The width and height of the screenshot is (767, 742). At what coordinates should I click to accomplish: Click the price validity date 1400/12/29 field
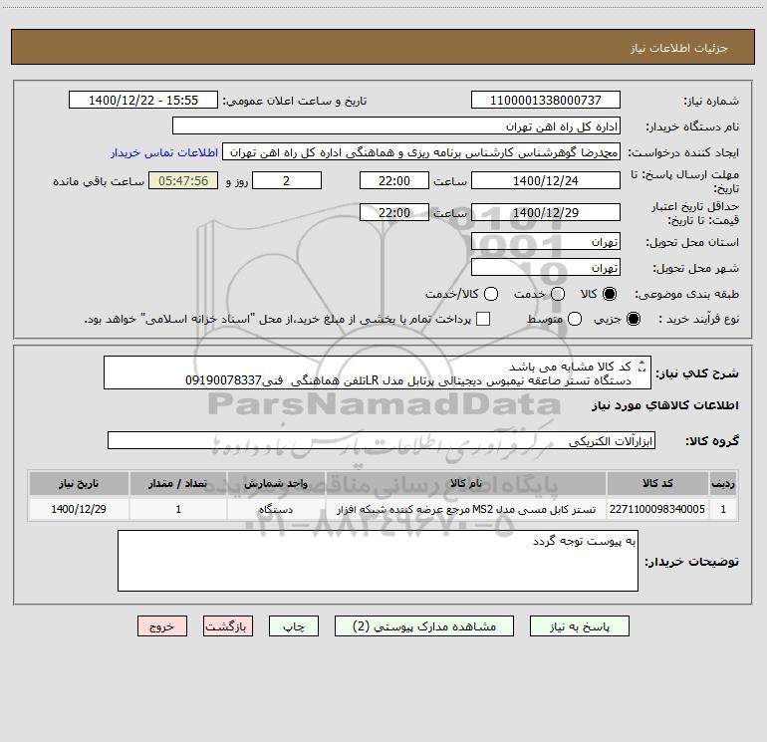(546, 212)
